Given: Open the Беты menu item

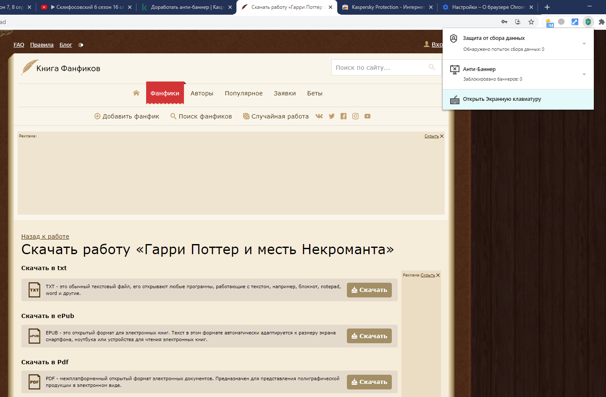Looking at the screenshot, I should (x=315, y=93).
